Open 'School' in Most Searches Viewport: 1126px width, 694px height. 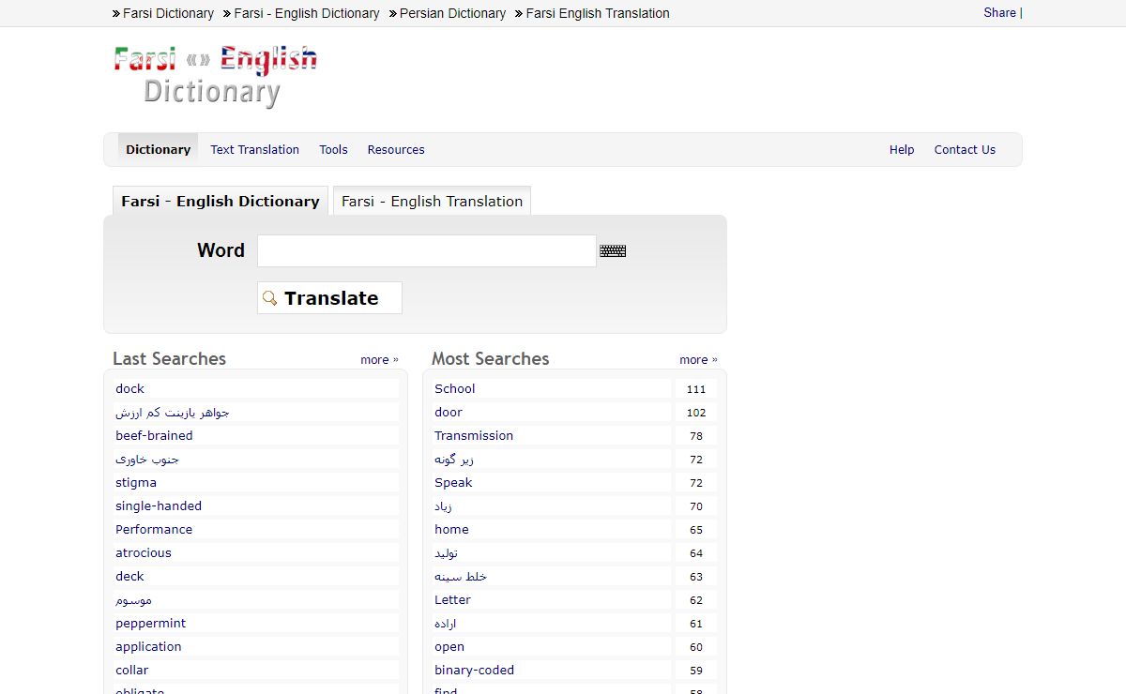coord(454,388)
